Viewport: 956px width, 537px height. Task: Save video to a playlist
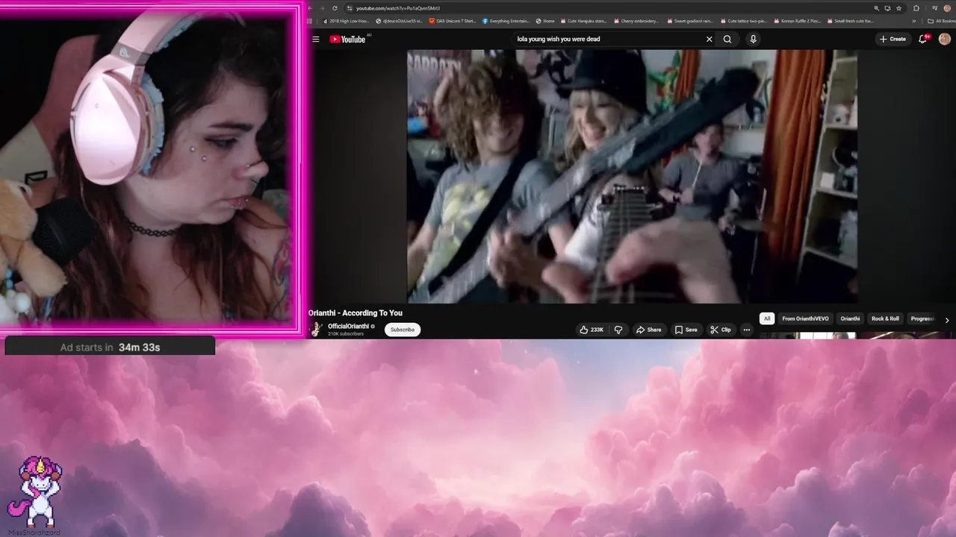(686, 330)
